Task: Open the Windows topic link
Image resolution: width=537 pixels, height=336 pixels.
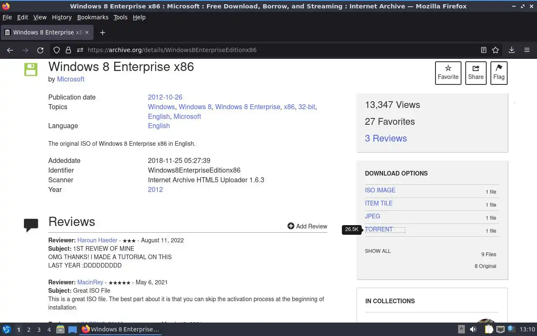Action: pyautogui.click(x=161, y=107)
